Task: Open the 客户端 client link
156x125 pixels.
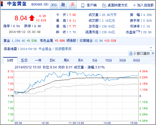Action: click(92, 5)
